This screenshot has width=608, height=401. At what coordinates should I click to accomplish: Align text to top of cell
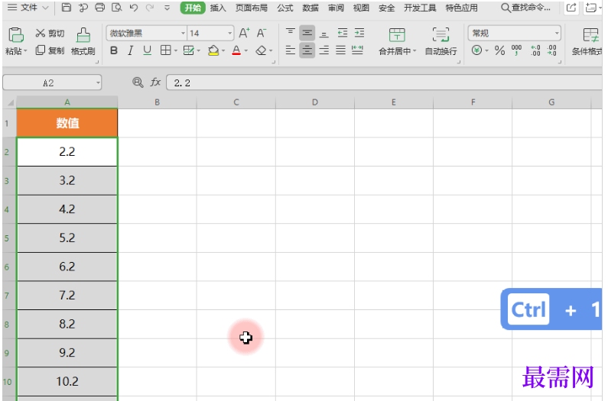coord(290,34)
